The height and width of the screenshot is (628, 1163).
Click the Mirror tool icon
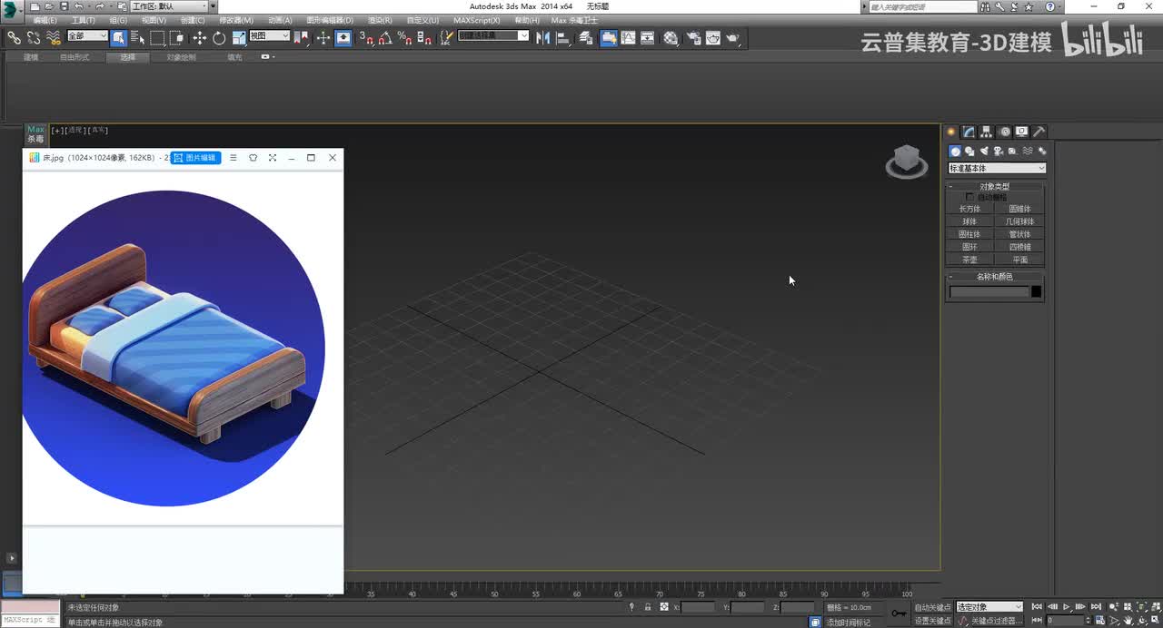pyautogui.click(x=542, y=38)
